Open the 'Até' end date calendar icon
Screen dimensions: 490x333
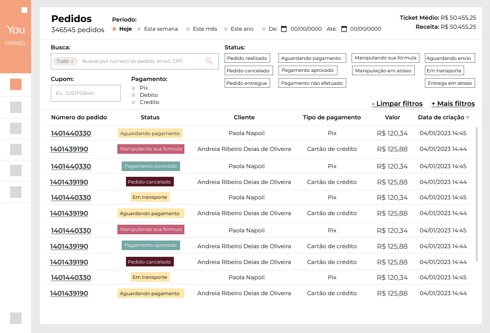click(x=344, y=29)
